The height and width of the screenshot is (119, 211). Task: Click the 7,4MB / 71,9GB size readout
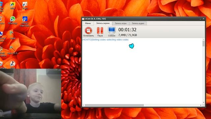click(x=128, y=35)
